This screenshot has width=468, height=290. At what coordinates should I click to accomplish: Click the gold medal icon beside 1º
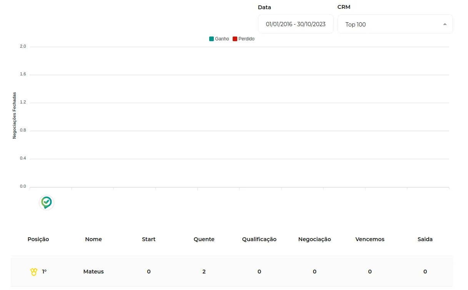pos(34,272)
